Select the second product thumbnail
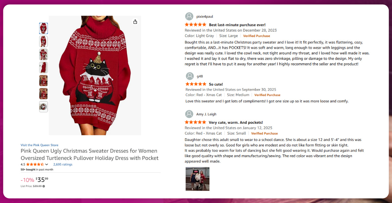The height and width of the screenshot is (203, 392). pos(43,41)
